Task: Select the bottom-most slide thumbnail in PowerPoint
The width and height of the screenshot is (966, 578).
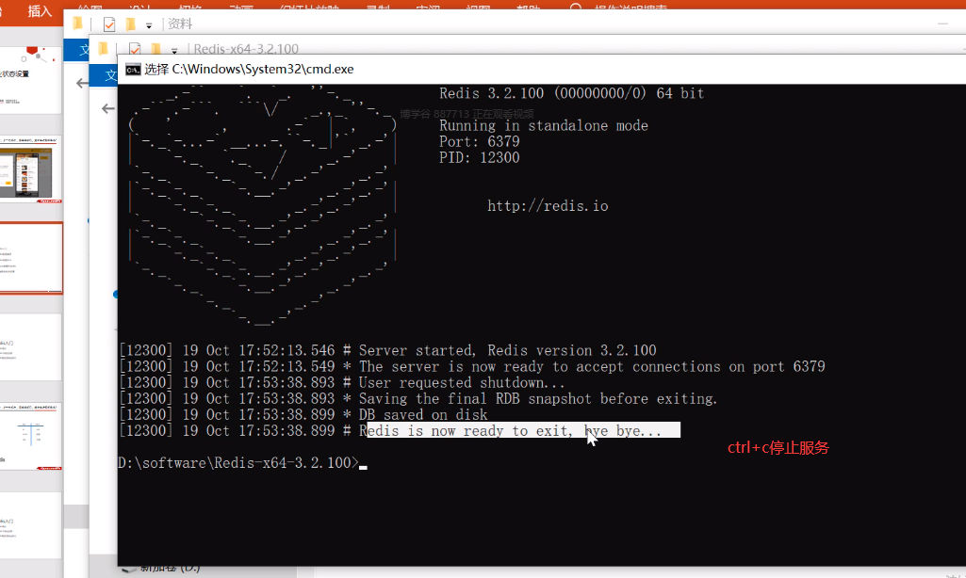Action: pos(31,525)
